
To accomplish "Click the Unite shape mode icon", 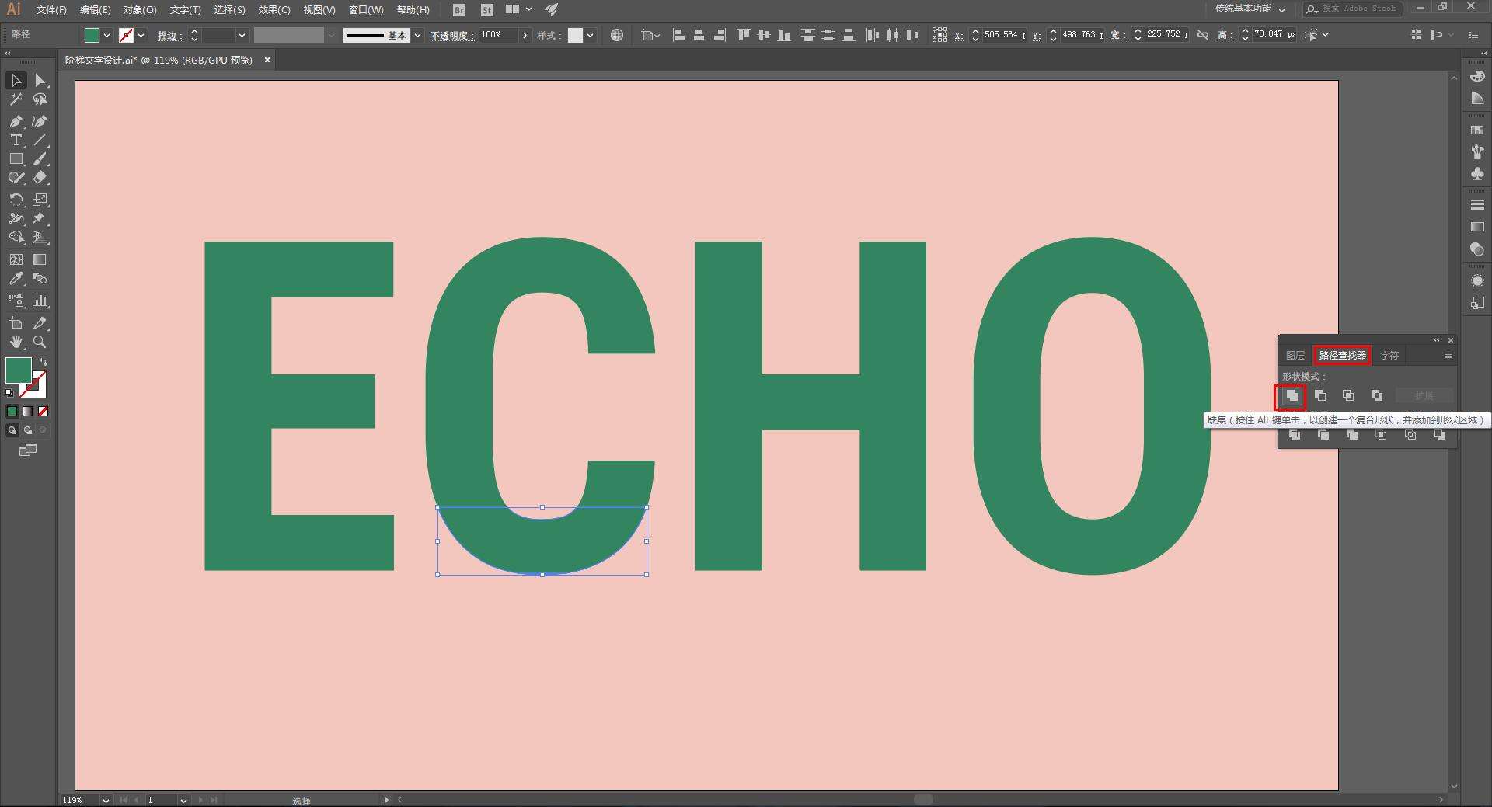I will click(x=1292, y=396).
